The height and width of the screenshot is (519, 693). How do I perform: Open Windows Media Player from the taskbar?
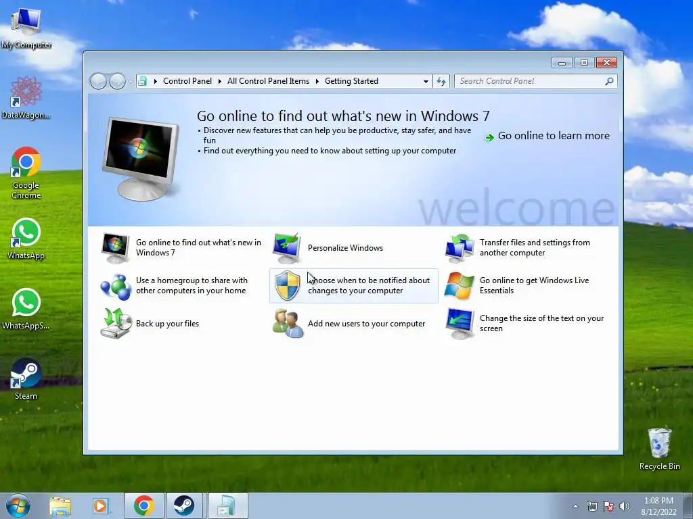pos(101,506)
